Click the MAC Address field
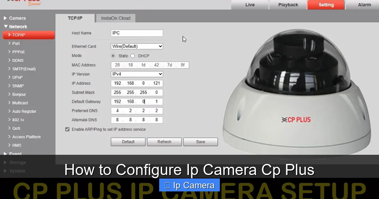379x199 pixels. 150,65
